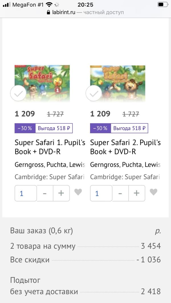Add Super Safari 1 to favorites heart
Image resolution: width=171 pixels, height=303 pixels.
tap(78, 192)
